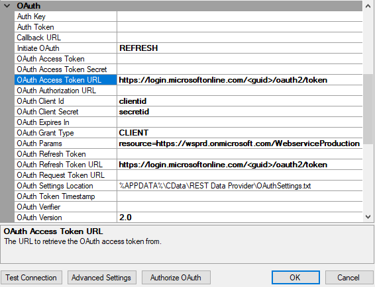Click the vertical scrollbar thumb
The image size is (375, 287).
(x=368, y=109)
